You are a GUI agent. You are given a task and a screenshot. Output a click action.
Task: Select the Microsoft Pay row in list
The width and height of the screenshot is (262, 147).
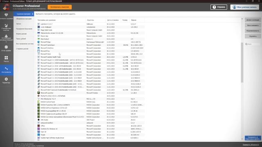(x=90, y=51)
